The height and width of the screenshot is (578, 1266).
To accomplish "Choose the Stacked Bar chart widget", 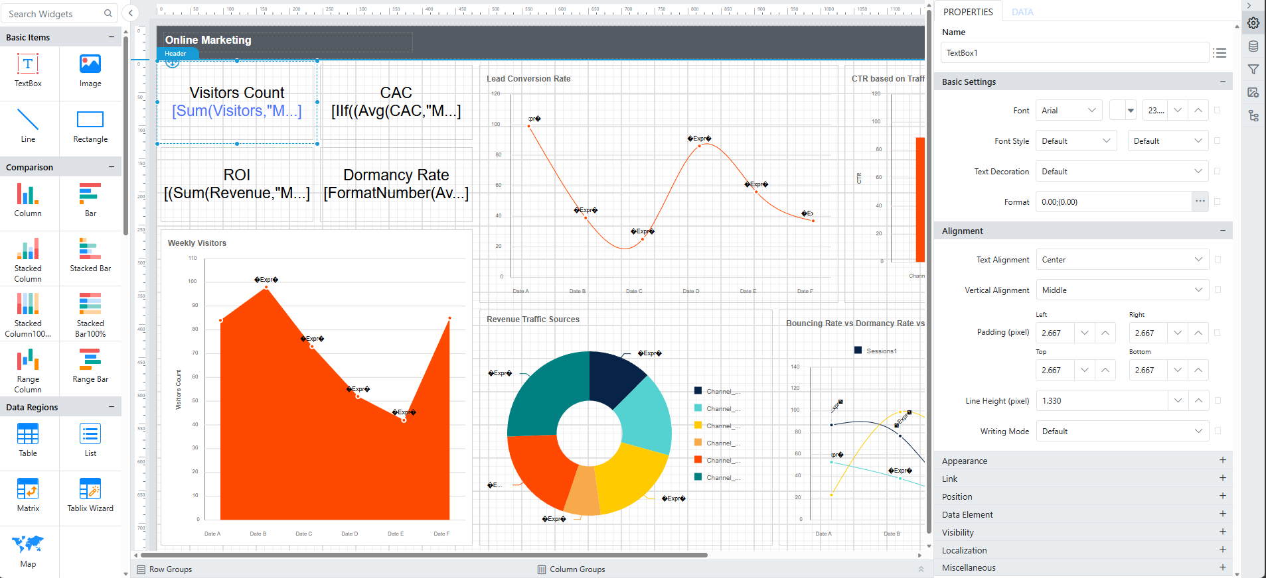I will point(90,256).
